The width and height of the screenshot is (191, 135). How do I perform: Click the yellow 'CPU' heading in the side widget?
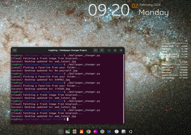[164, 41]
